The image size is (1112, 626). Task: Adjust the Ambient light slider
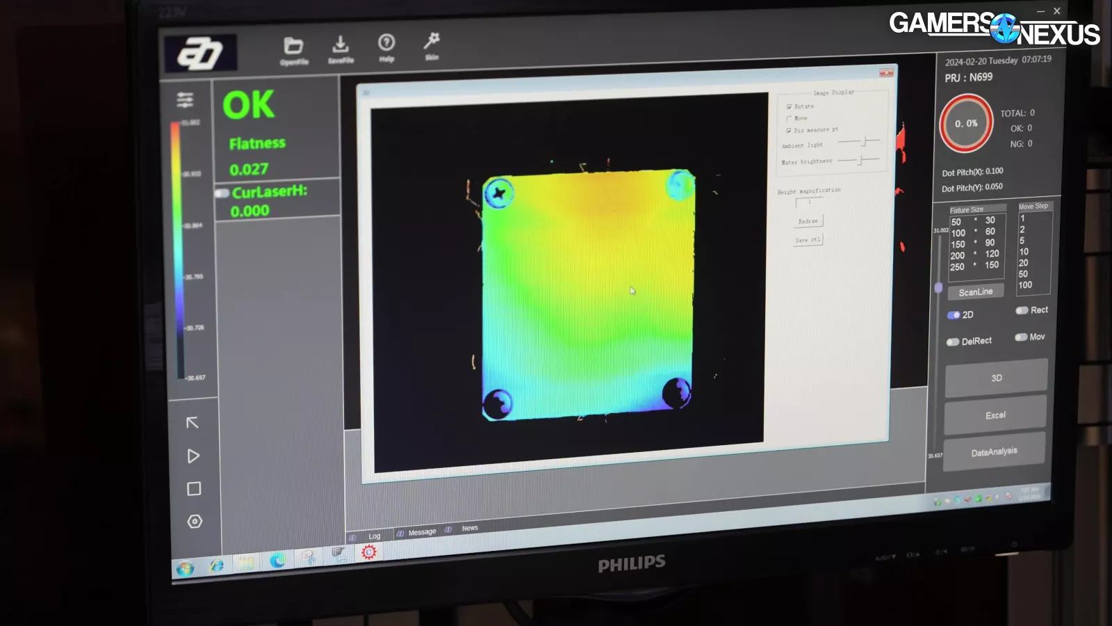(x=865, y=141)
